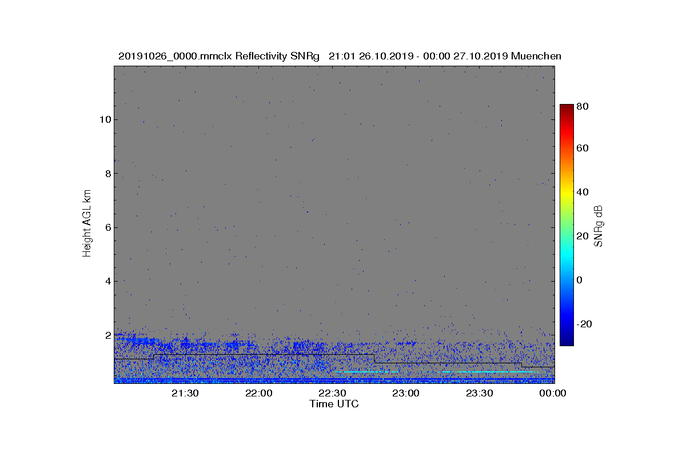Click the SNRg color scale bar
Viewport: 686px width, 457px height.
567,225
